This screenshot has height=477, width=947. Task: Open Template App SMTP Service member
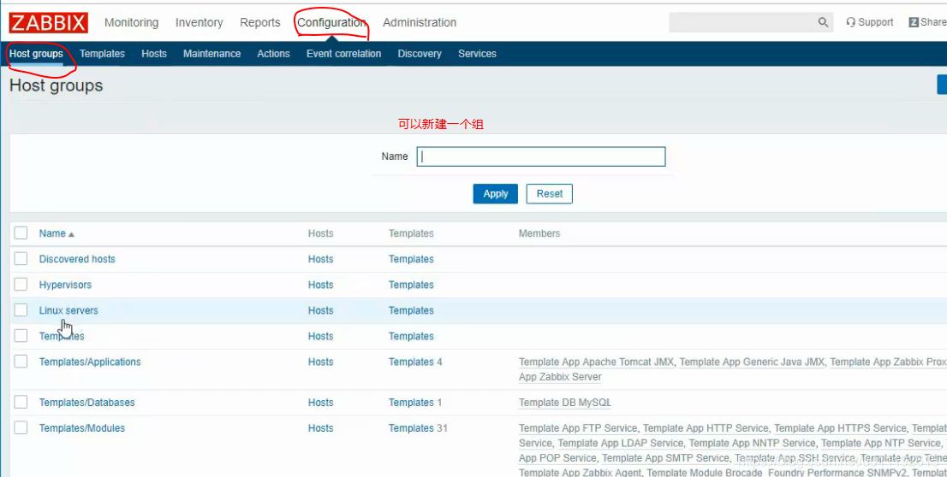pos(665,457)
